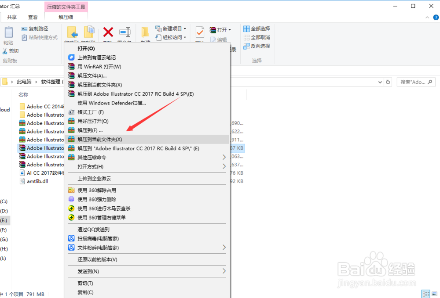Click the address bar refresh icon
Image resolution: width=440 pixels, height=298 pixels.
[x=388, y=82]
